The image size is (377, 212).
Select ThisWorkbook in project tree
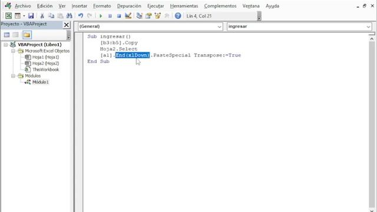tap(45, 69)
